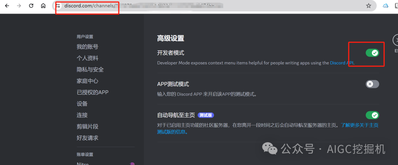Screen dimensions: 398x165
Task: Go back using the browser back arrow
Action: click(7, 6)
